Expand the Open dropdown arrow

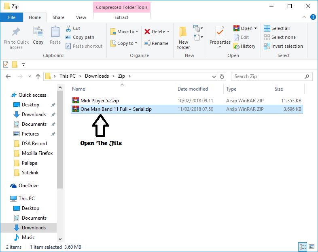[255, 28]
